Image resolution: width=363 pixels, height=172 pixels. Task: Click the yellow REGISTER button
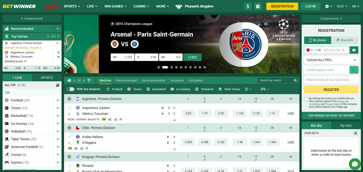click(331, 89)
